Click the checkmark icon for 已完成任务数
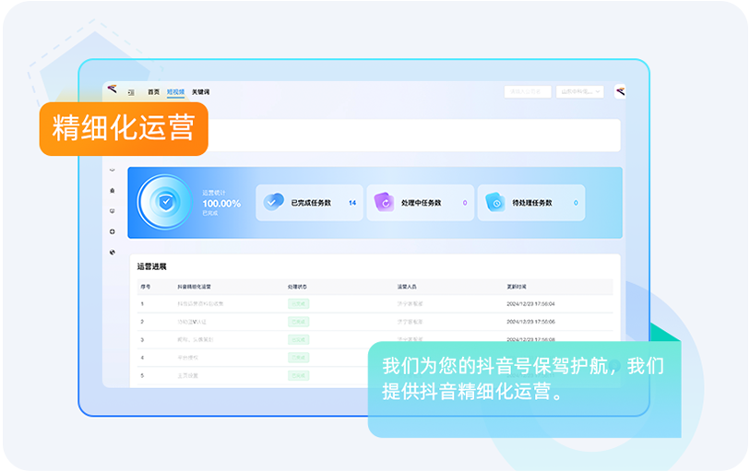 point(273,202)
